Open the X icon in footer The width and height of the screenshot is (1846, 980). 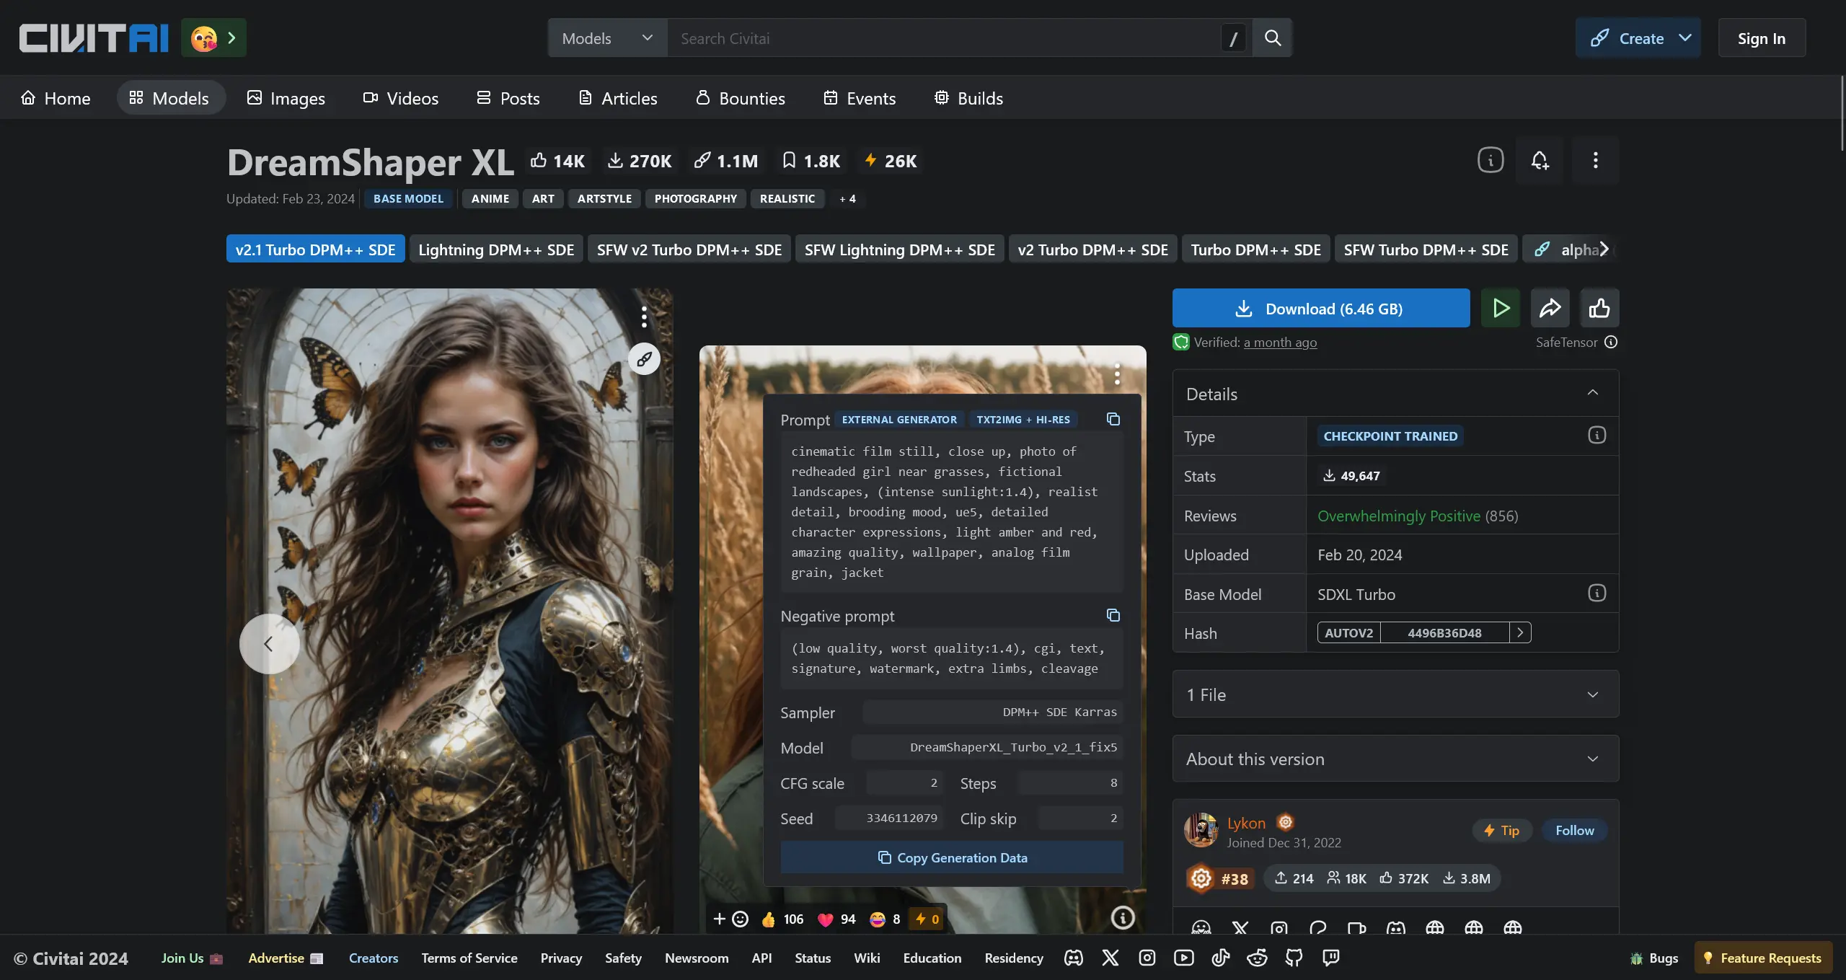point(1110,958)
